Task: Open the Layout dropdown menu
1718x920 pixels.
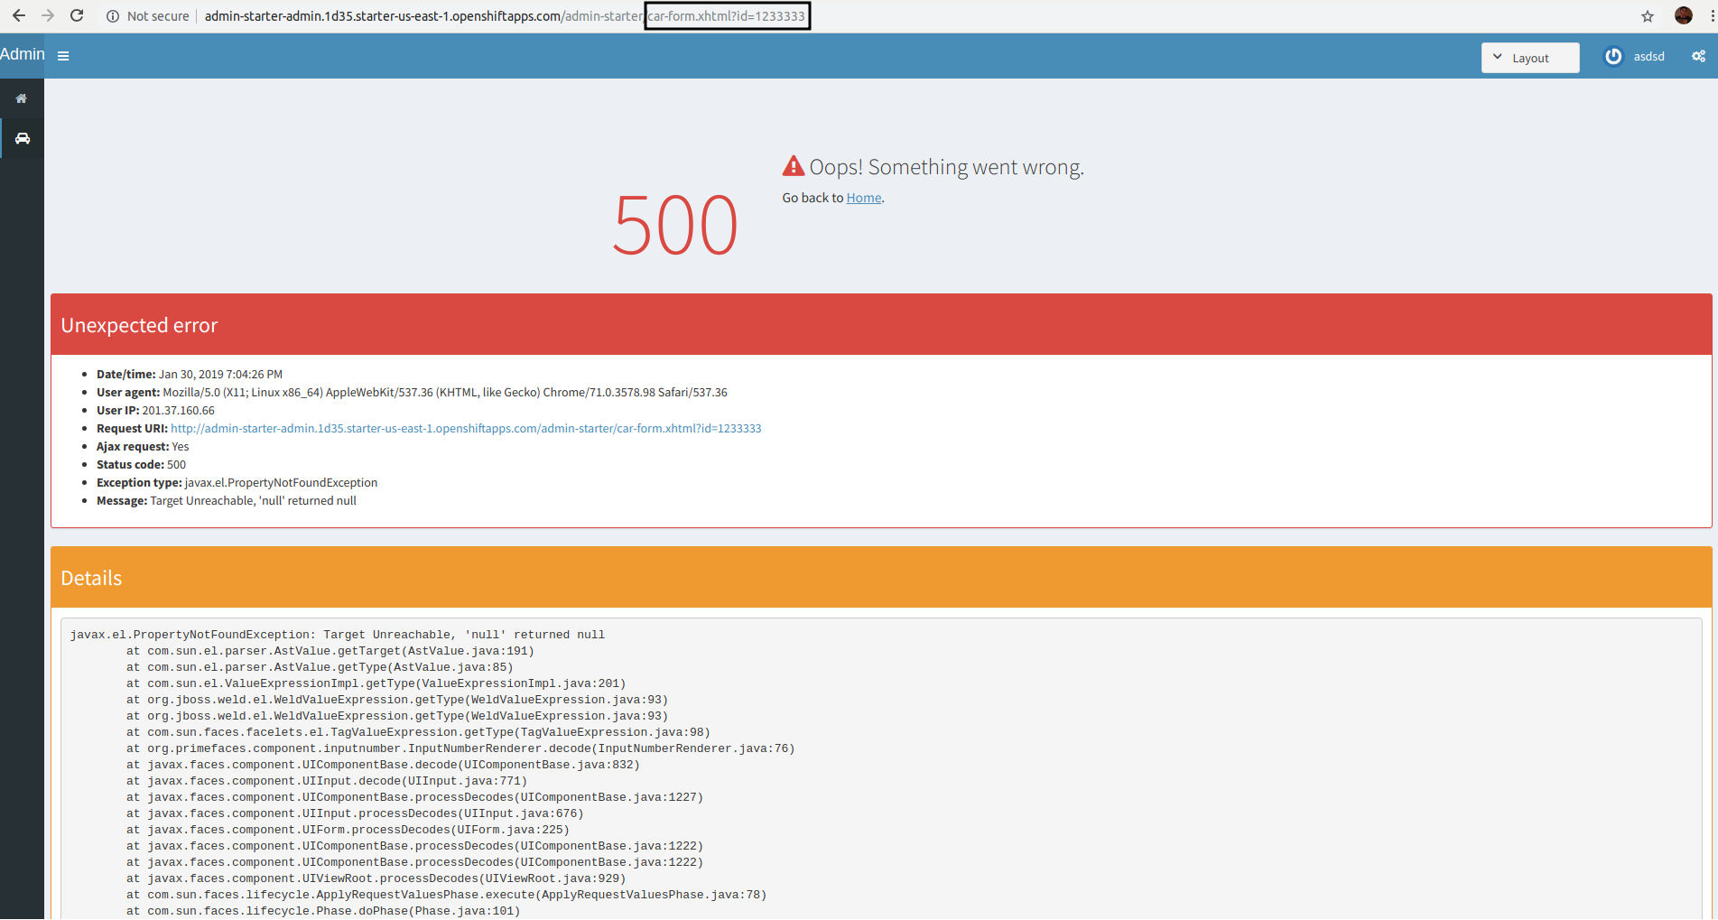Action: [1529, 57]
